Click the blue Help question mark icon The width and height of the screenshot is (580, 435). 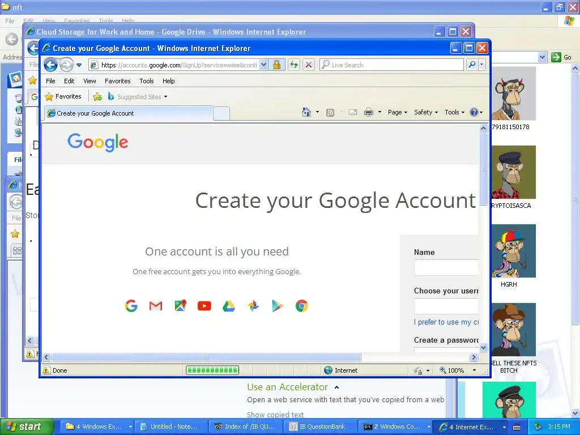[474, 112]
